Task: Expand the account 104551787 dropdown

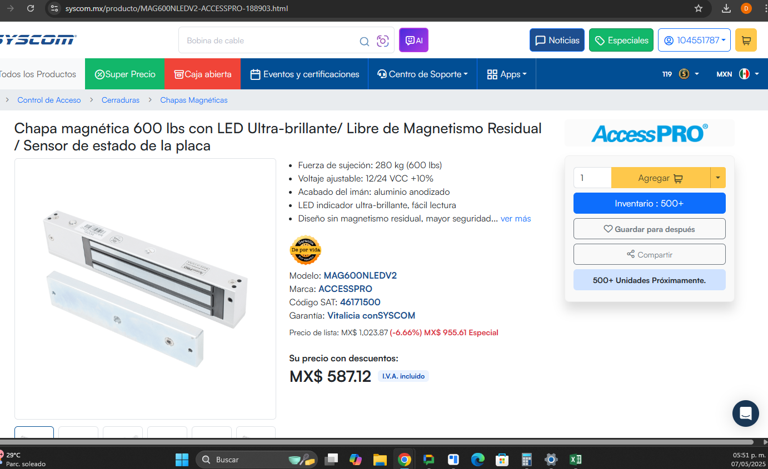Action: 695,41
